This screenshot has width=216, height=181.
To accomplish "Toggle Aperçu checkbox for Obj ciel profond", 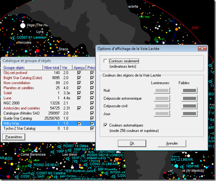I will point(79,72).
